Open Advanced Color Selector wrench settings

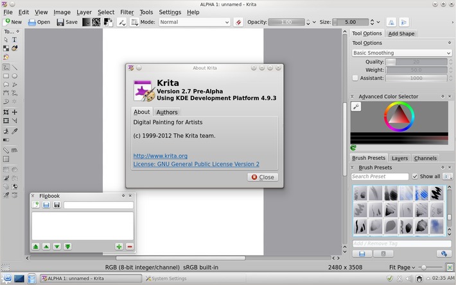pyautogui.click(x=356, y=107)
